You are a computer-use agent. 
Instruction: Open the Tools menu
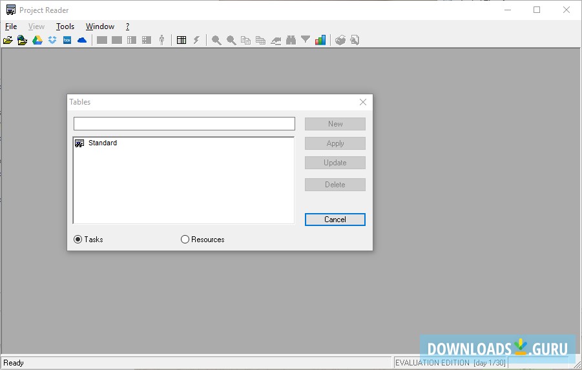65,26
